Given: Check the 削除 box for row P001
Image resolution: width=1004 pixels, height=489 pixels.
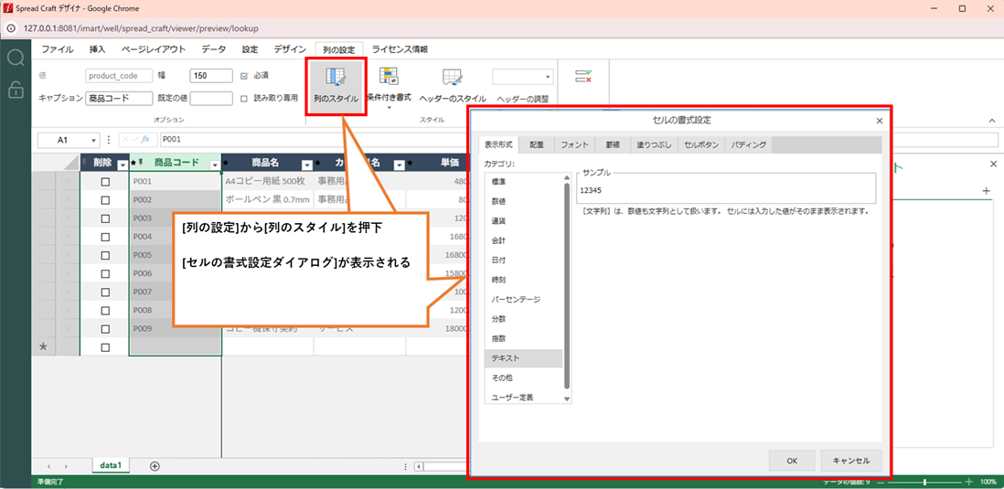Looking at the screenshot, I should (105, 182).
